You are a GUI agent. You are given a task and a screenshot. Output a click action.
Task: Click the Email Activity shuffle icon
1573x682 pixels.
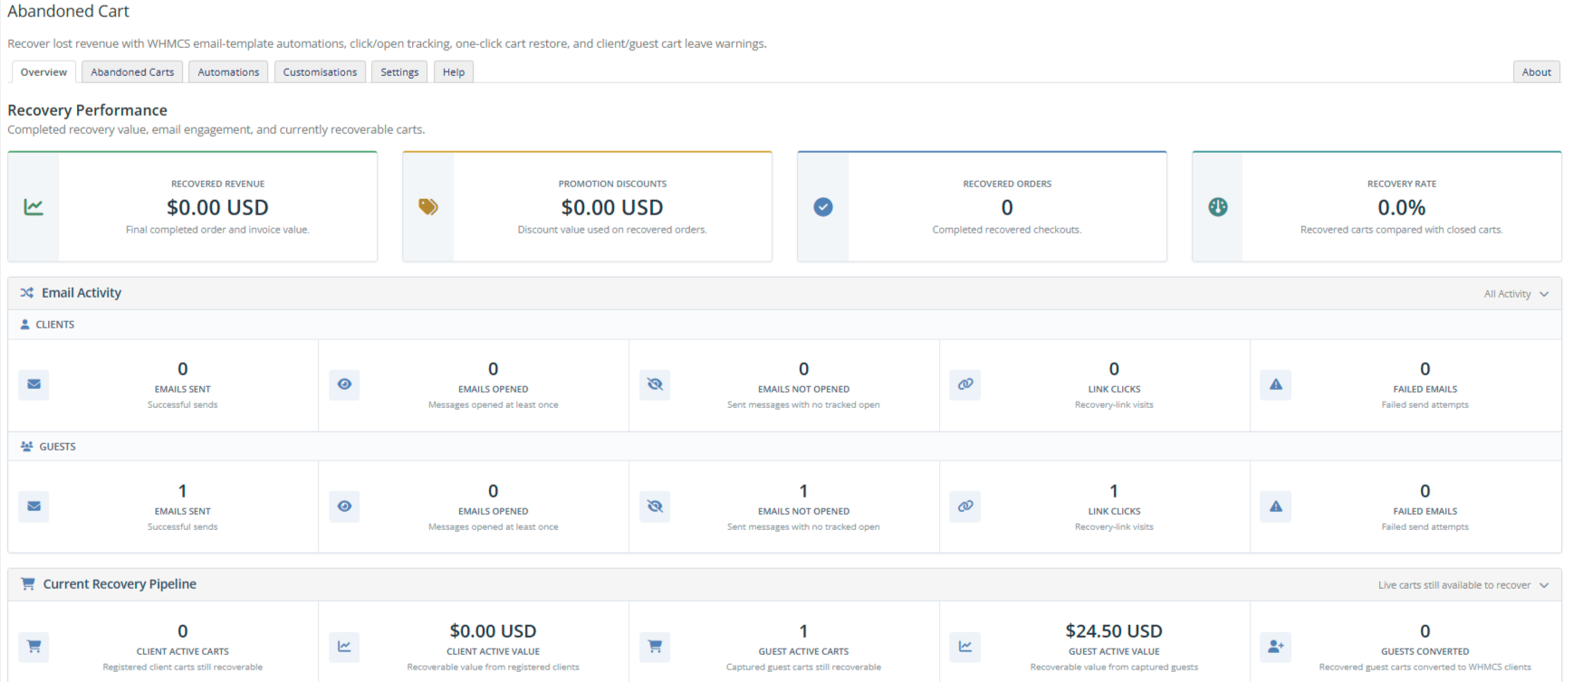click(27, 293)
